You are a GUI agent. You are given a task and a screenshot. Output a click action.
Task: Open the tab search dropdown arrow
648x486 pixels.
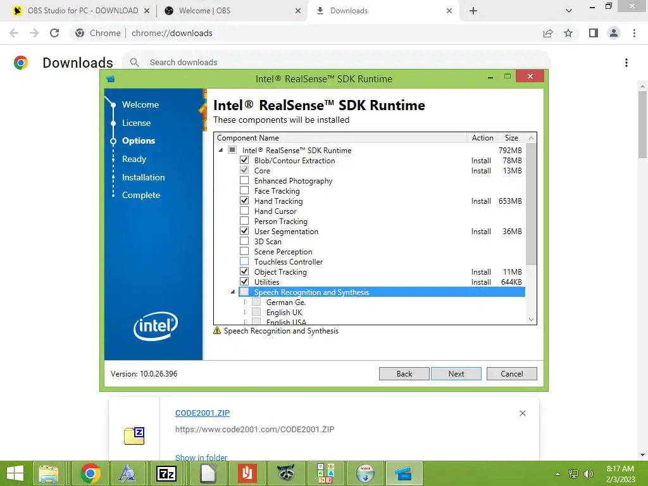[569, 11]
